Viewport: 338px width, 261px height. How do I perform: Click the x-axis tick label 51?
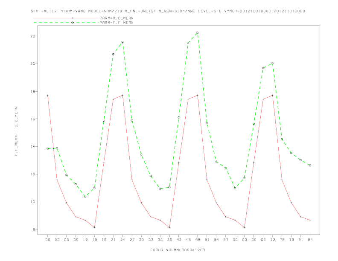click(207, 240)
